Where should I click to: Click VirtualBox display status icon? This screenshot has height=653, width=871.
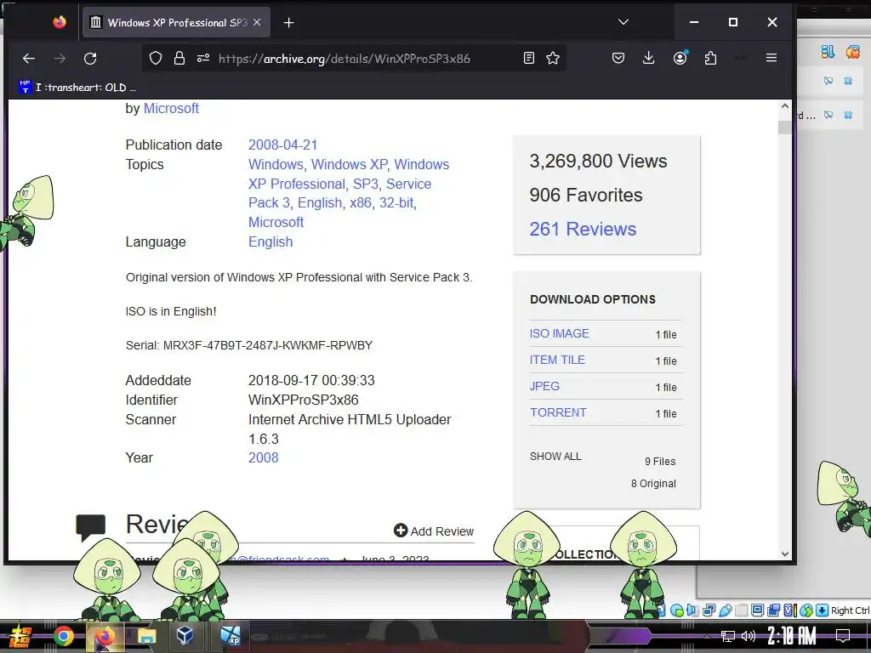click(757, 610)
